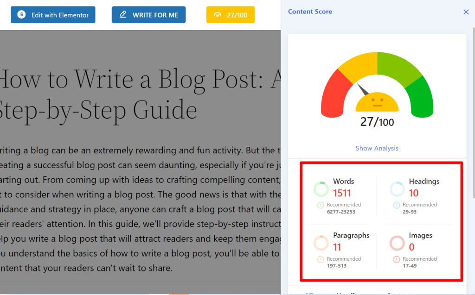The height and width of the screenshot is (295, 475).
Task: Click the recommended range 197-513
Action: (x=337, y=266)
